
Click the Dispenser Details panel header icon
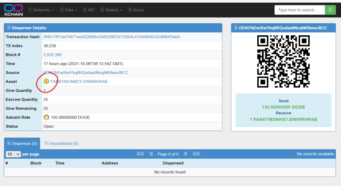[x=9, y=28]
